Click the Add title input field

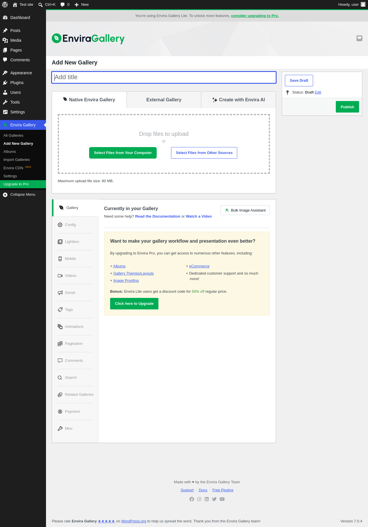[x=164, y=77]
